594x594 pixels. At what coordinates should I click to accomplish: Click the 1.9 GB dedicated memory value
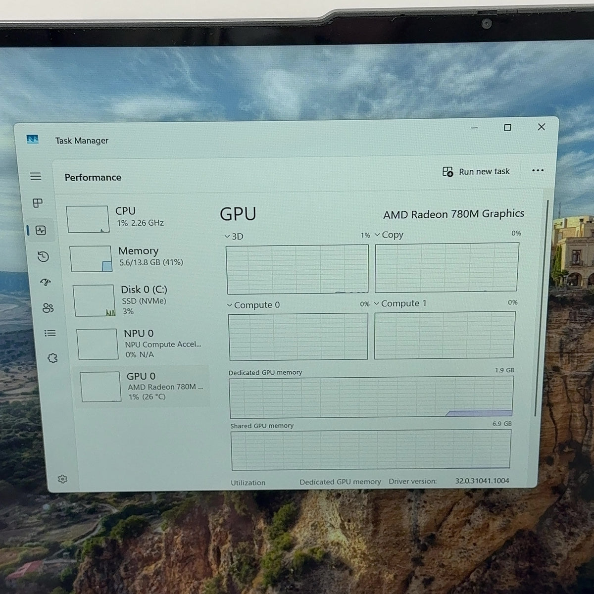[x=504, y=370]
